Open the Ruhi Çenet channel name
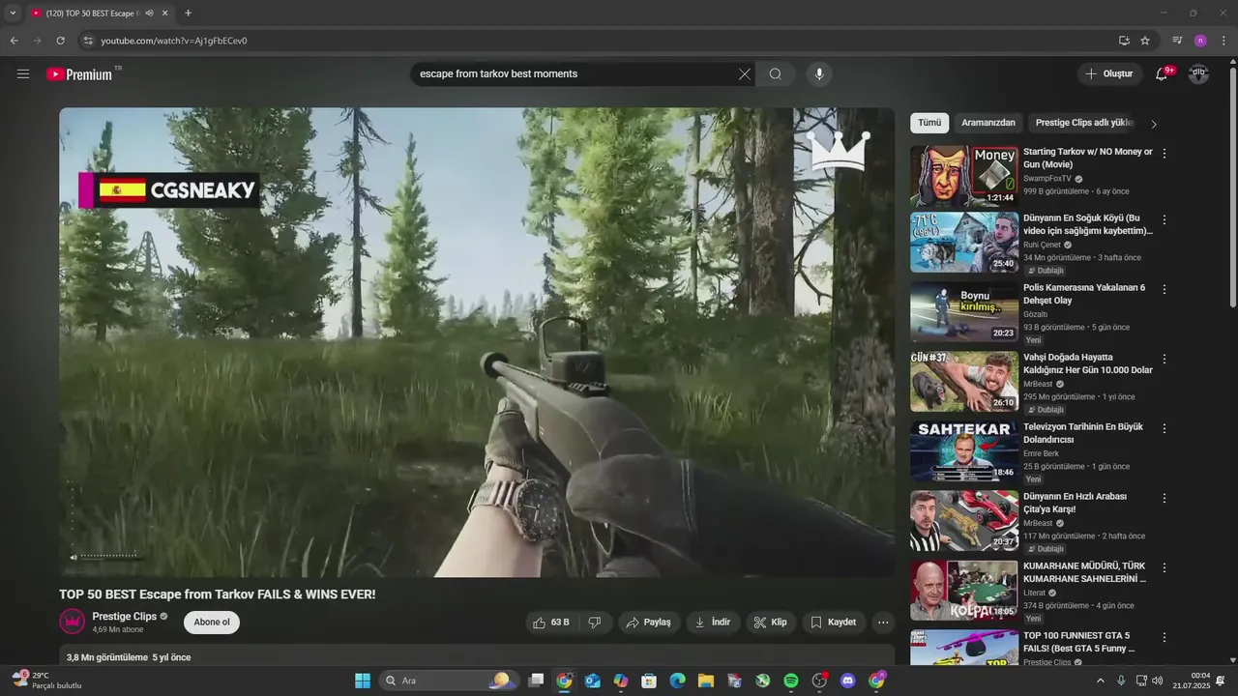This screenshot has width=1238, height=696. click(1042, 245)
